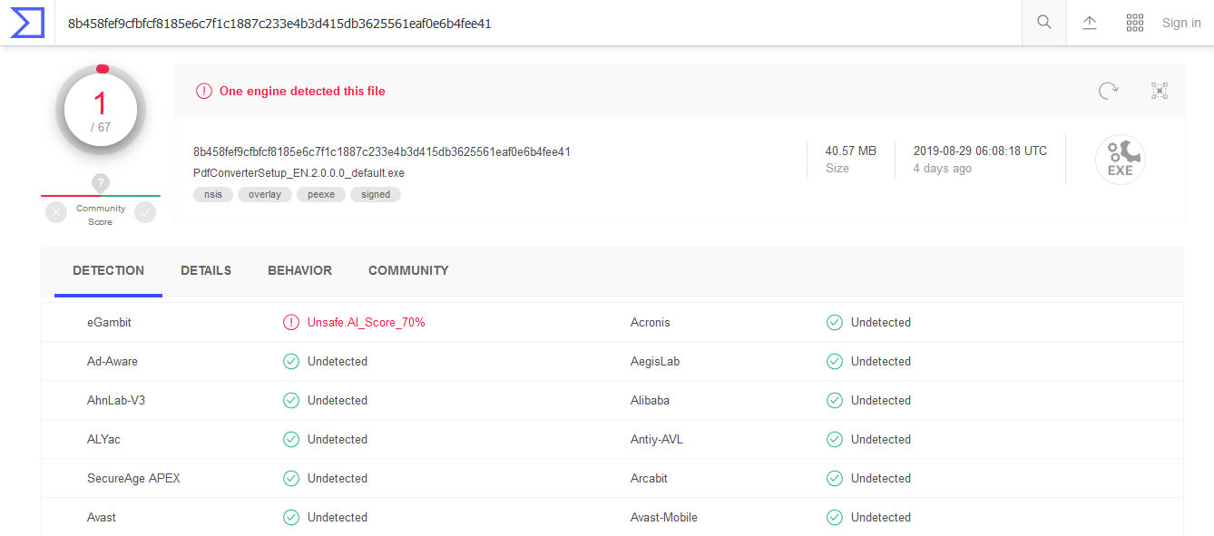Click the Antiy-AVL engine name

657,439
